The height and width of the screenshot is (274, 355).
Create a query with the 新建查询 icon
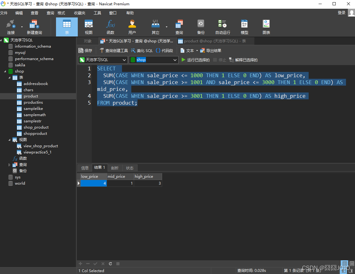click(x=35, y=27)
